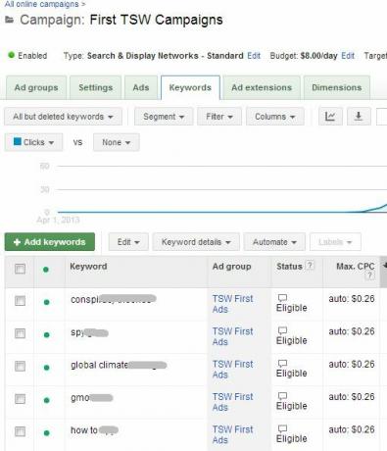This screenshot has width=387, height=451.
Task: Switch to the Ads tab
Action: [x=141, y=87]
